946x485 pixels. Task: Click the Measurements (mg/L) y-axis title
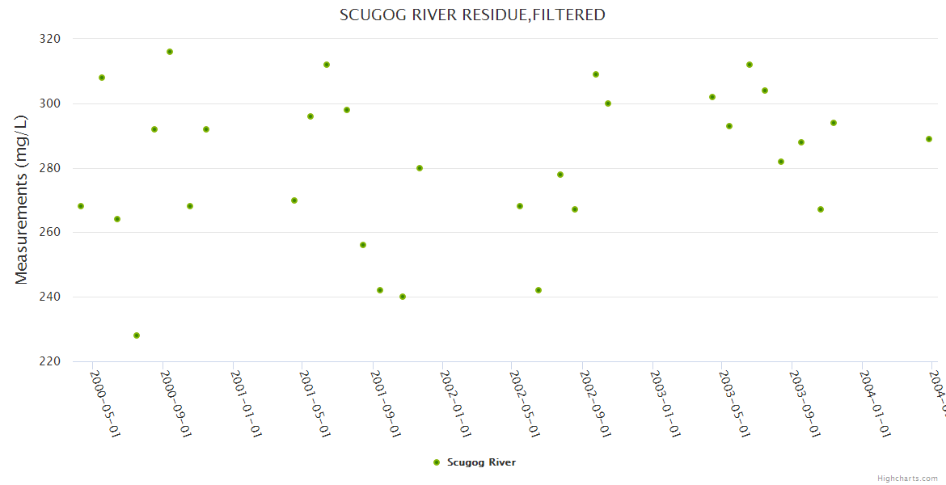[22, 200]
